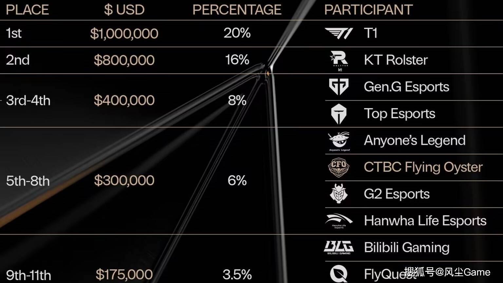Select the $ USD column header
This screenshot has width=503, height=283.
pos(124,10)
